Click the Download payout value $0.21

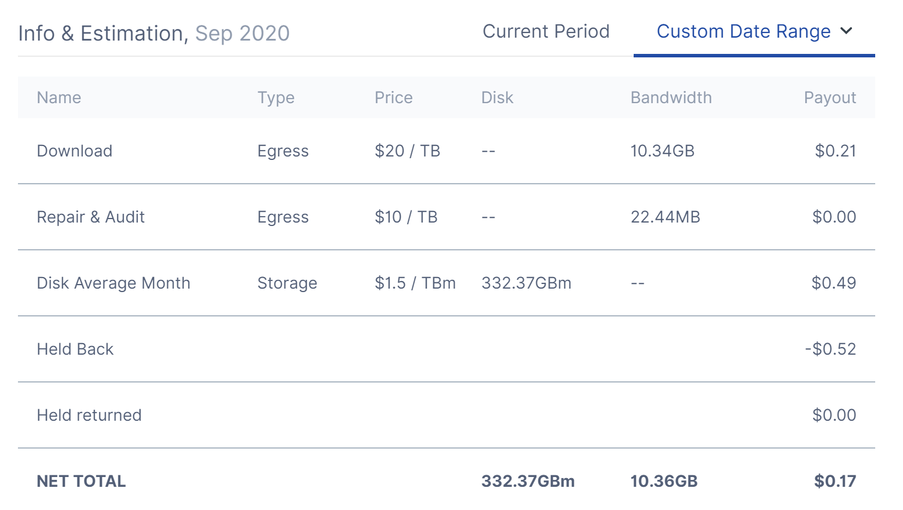(835, 151)
